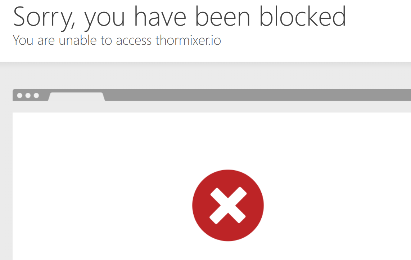Click the middle dot in illustrated browser bar
This screenshot has height=260, width=411.
[28, 95]
